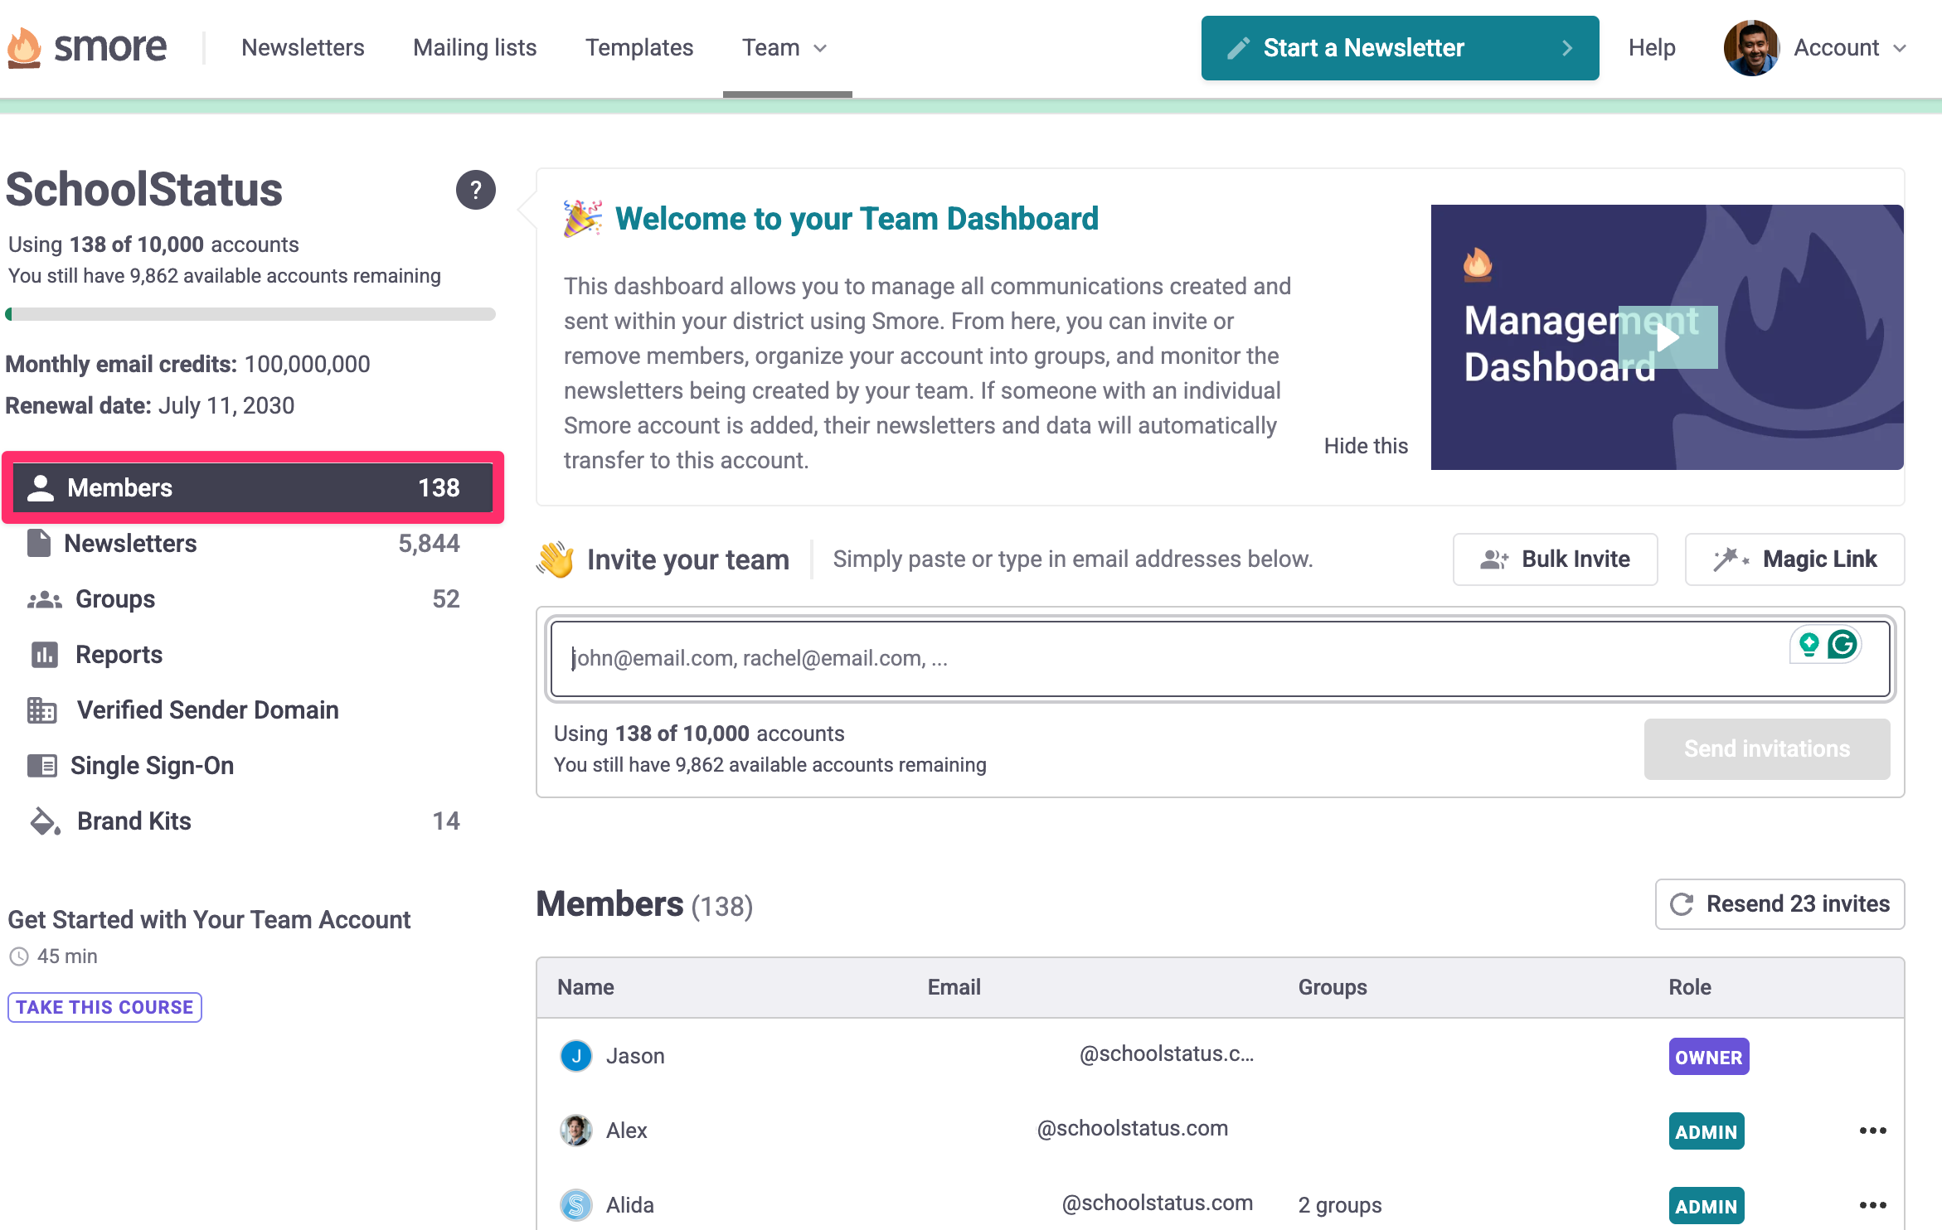Open the Help link
The height and width of the screenshot is (1230, 1942).
1652,48
